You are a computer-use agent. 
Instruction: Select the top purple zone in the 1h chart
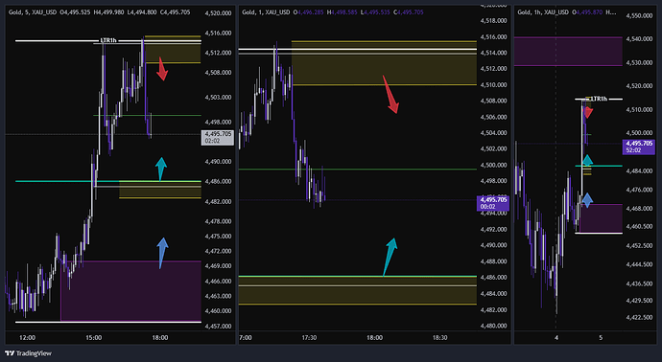tap(568, 51)
